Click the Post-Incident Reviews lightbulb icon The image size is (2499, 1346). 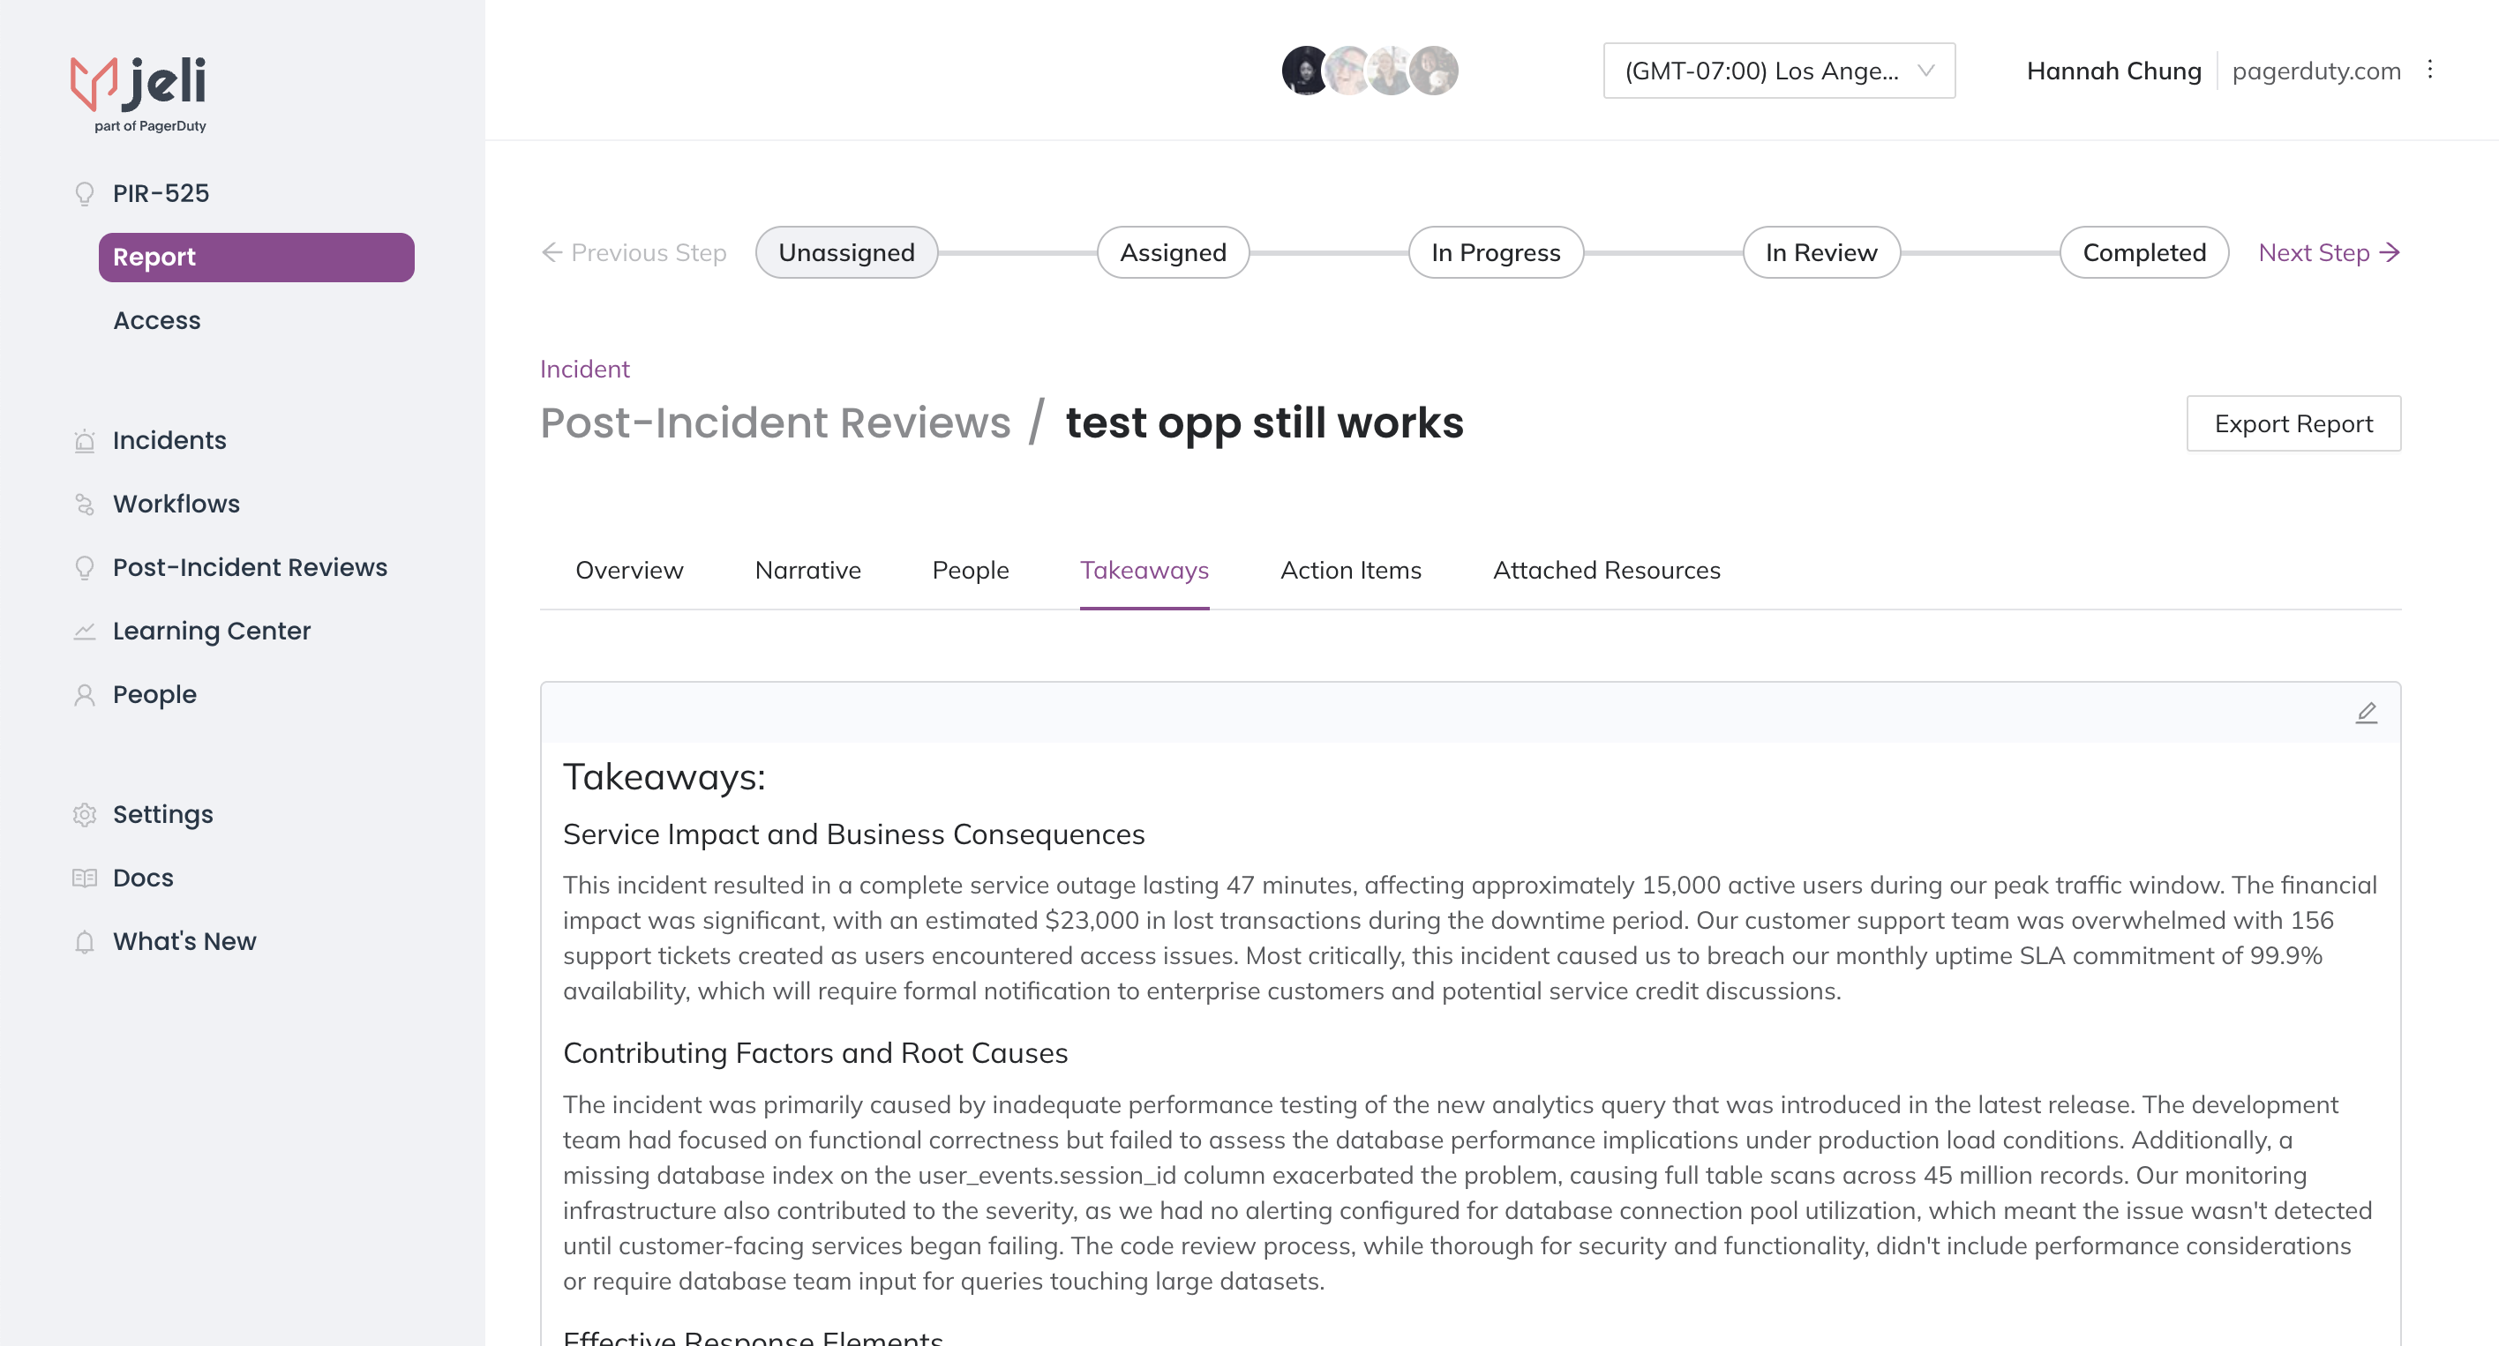click(85, 567)
